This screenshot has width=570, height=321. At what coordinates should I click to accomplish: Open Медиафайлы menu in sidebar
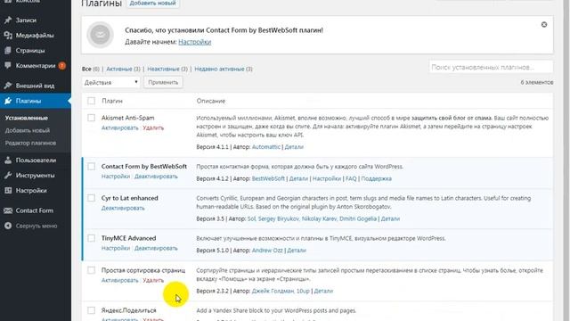36,36
